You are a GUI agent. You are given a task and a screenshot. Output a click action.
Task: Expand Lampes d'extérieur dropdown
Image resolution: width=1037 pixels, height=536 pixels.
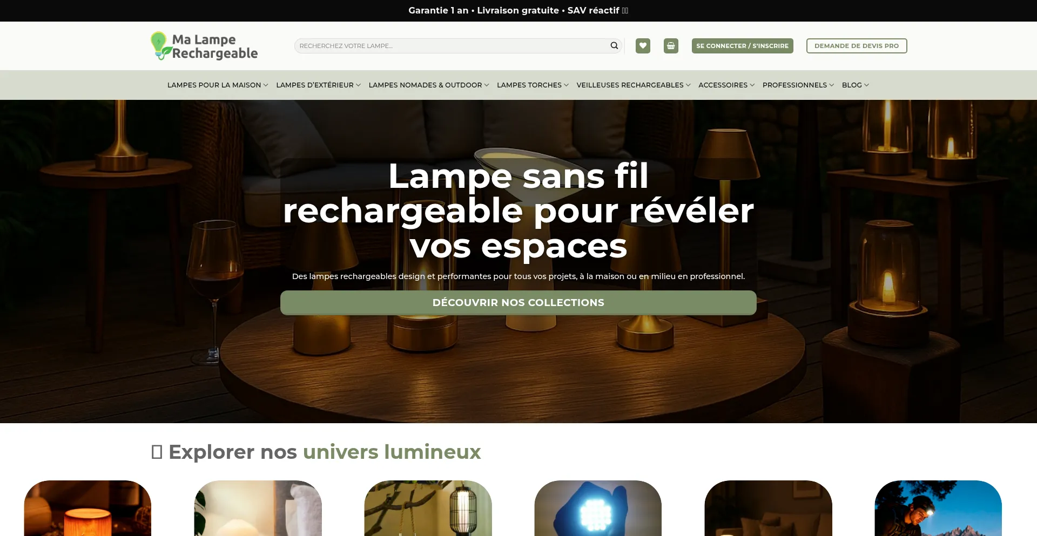pos(319,85)
